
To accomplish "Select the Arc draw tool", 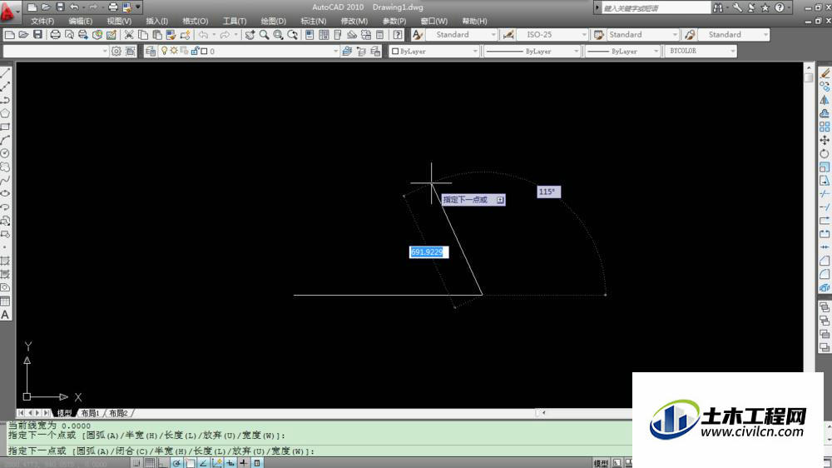I will pos(5,140).
